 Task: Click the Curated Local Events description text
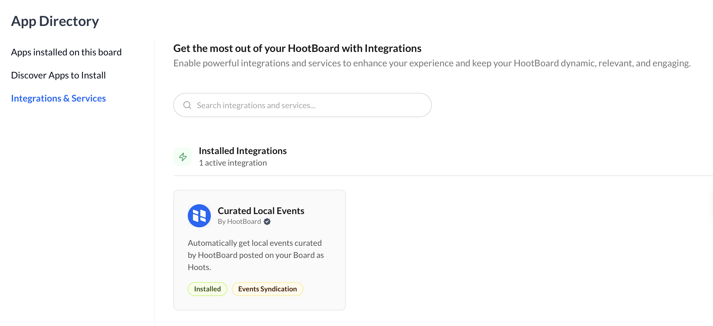[x=256, y=255]
